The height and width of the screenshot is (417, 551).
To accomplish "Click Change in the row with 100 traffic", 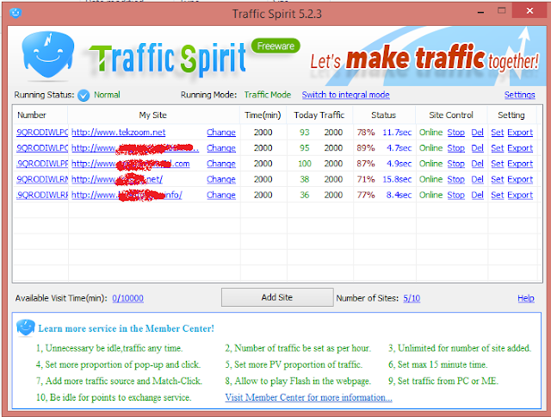I will click(221, 164).
